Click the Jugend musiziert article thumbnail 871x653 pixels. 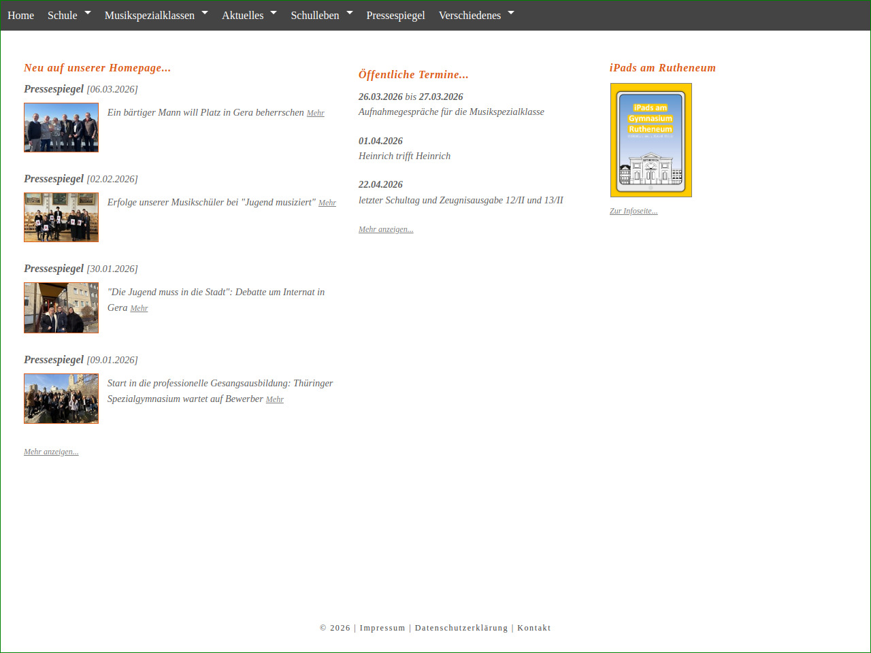point(61,217)
